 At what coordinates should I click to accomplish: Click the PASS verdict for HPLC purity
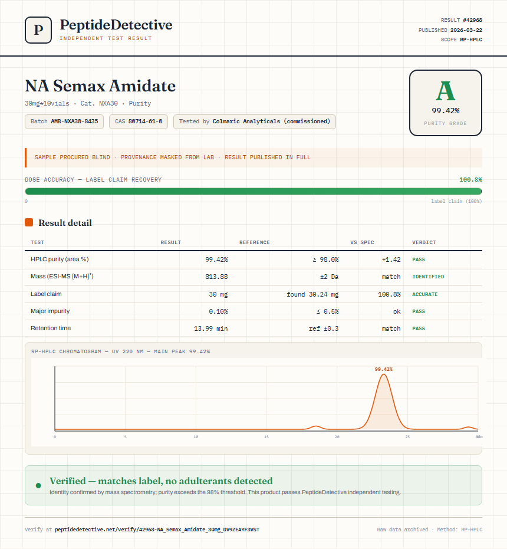tap(419, 259)
